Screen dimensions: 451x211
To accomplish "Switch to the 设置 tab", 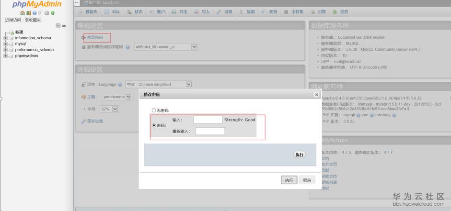I will tap(225, 12).
